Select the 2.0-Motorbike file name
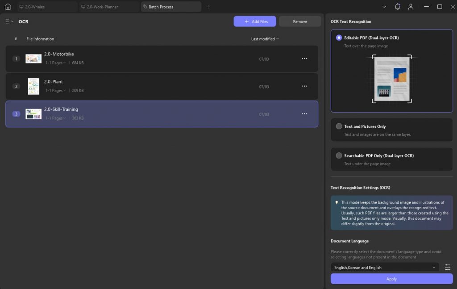Screen dimensions: 457x289 coord(59,54)
